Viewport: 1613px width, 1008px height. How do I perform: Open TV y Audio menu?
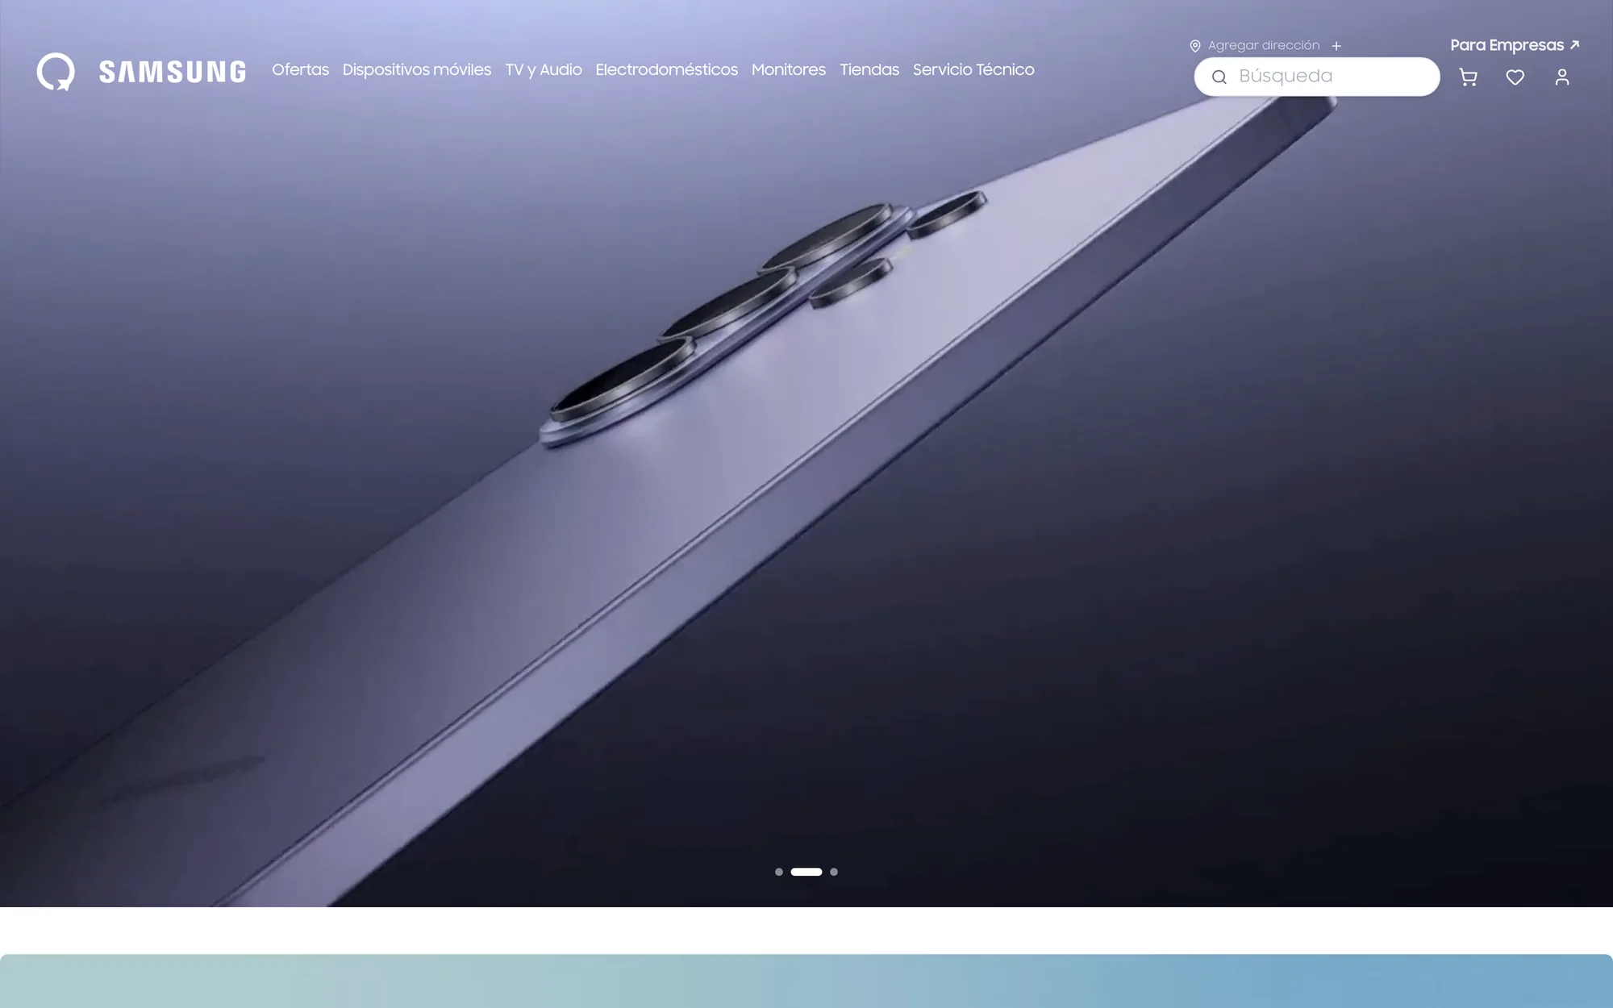[x=544, y=70]
